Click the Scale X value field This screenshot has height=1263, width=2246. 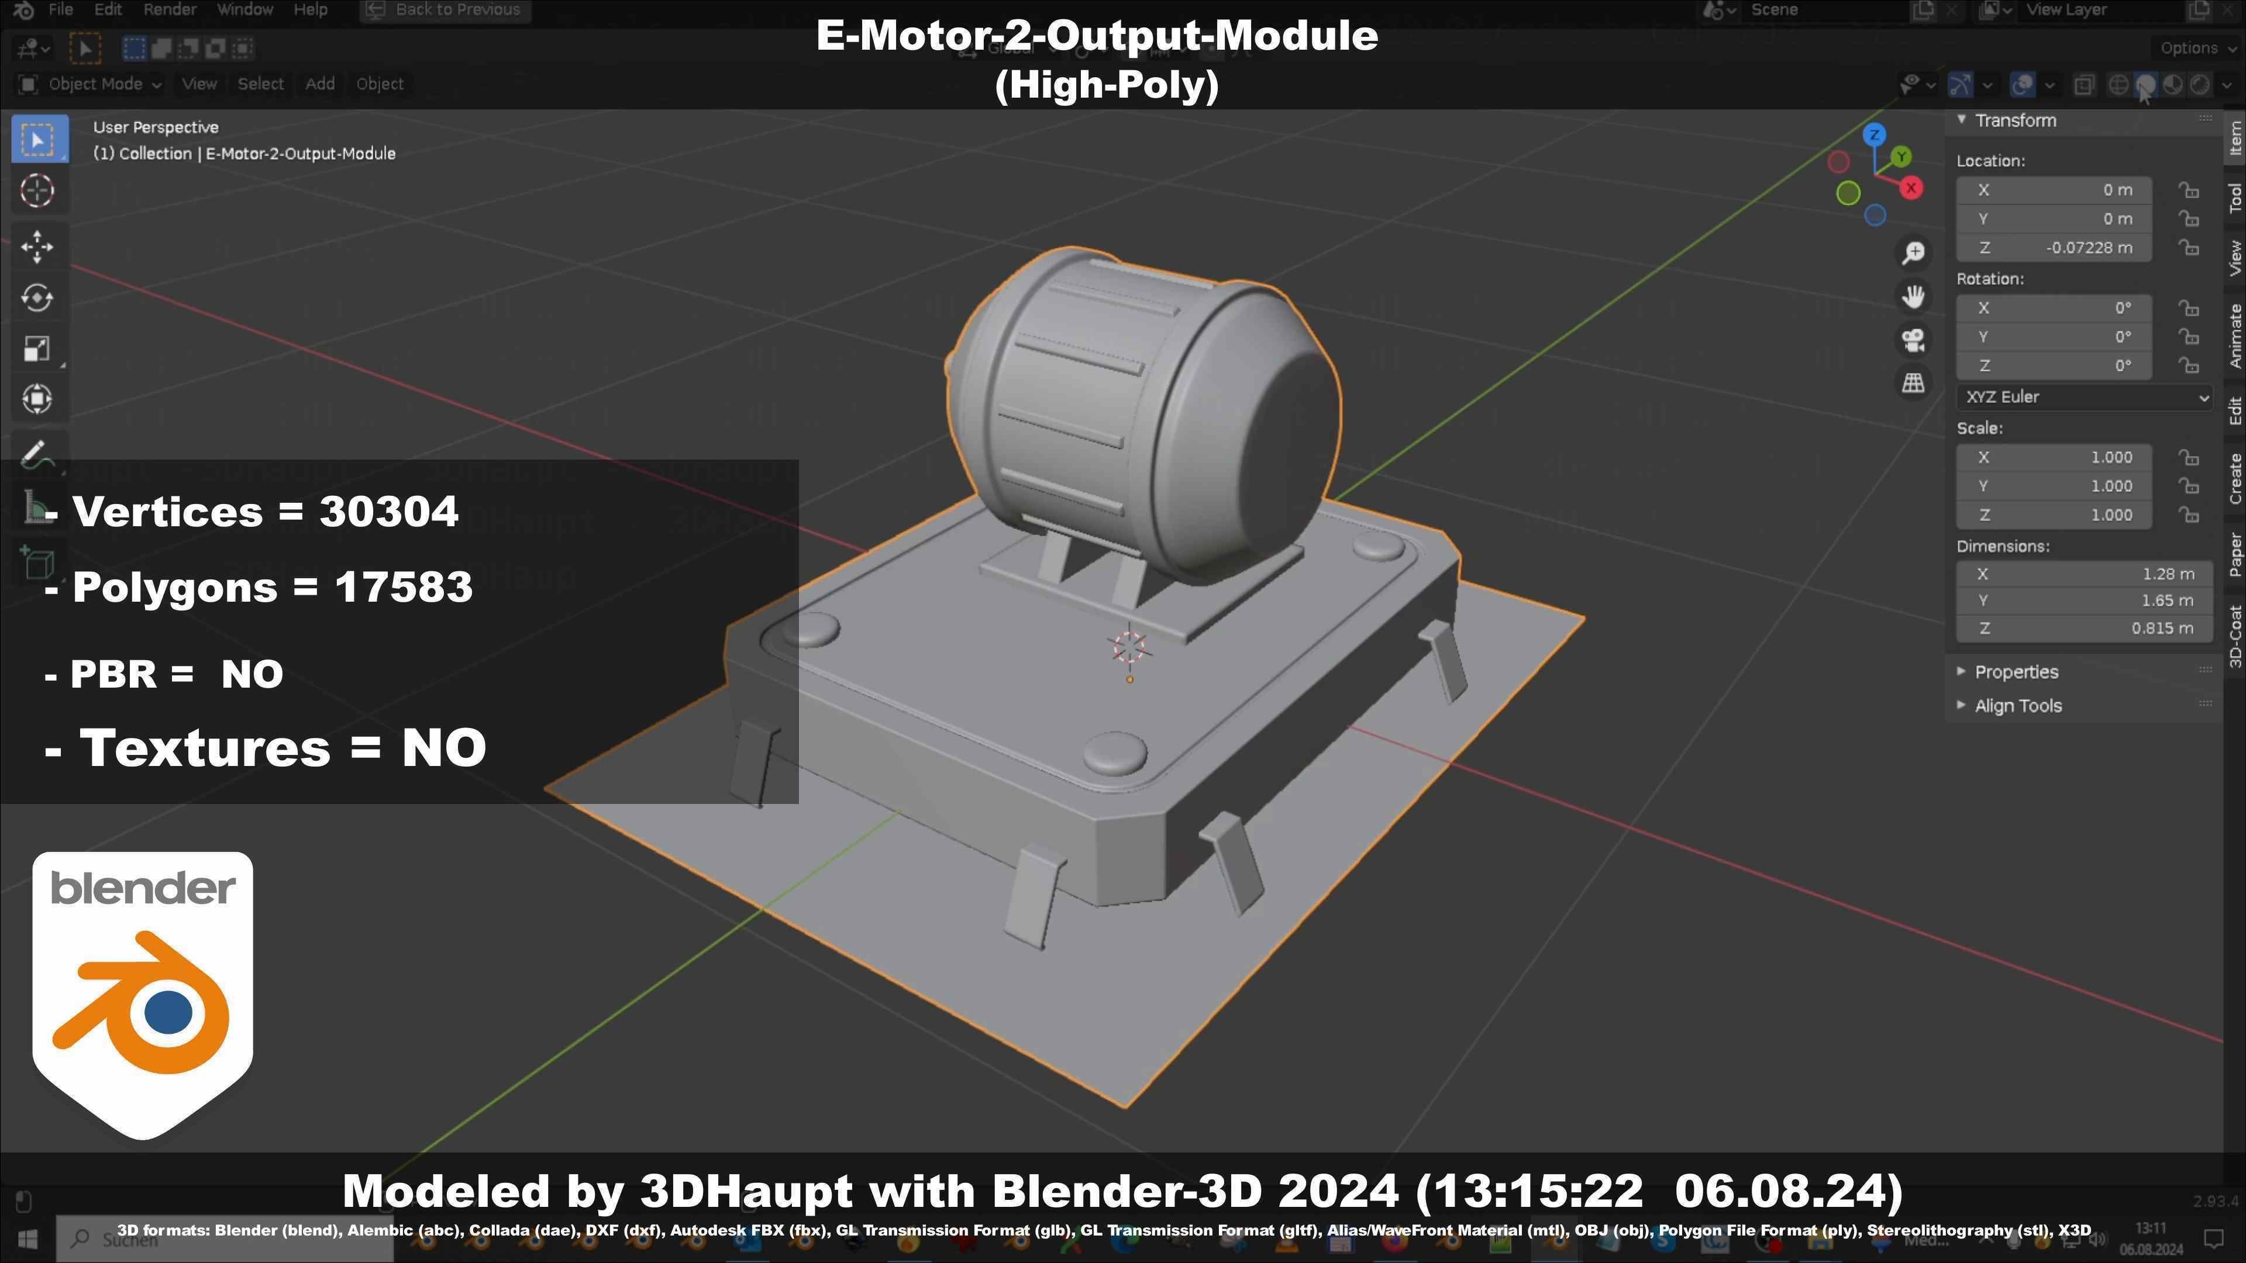[2054, 458]
